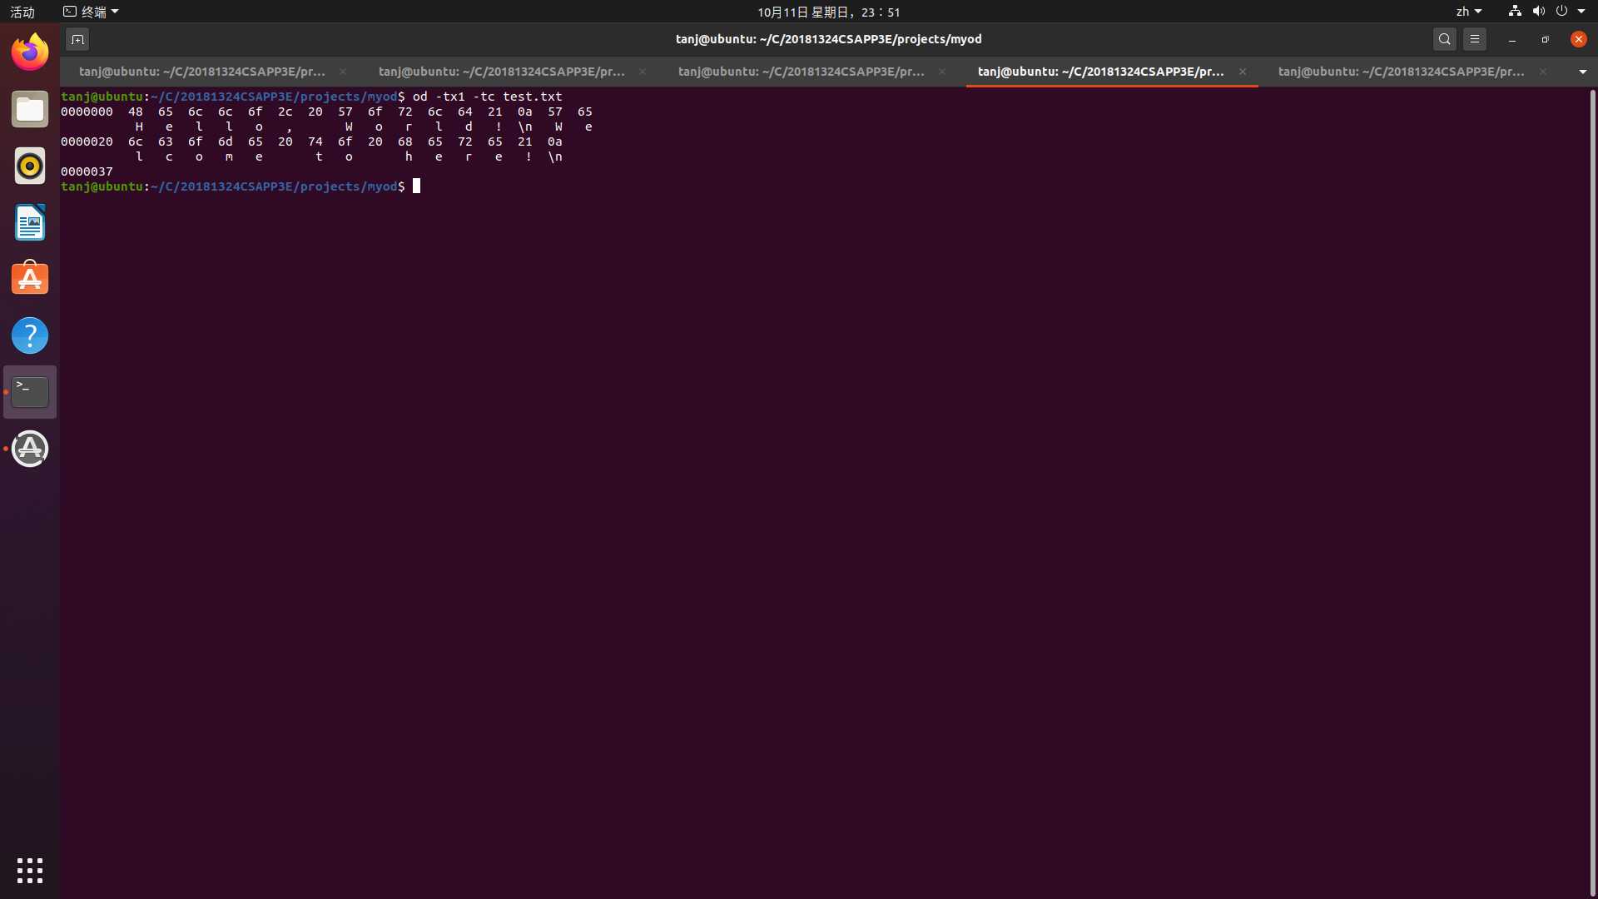The image size is (1598, 899).
Task: Click the terminal window title
Action: click(829, 39)
